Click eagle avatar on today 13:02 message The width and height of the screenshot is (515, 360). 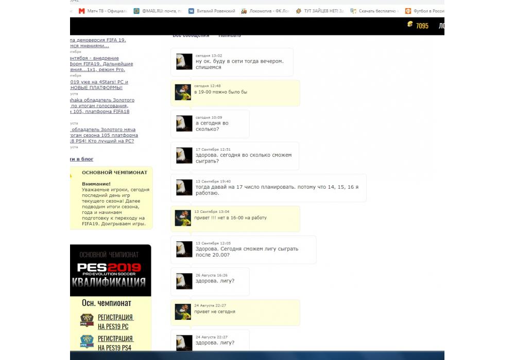click(x=184, y=62)
